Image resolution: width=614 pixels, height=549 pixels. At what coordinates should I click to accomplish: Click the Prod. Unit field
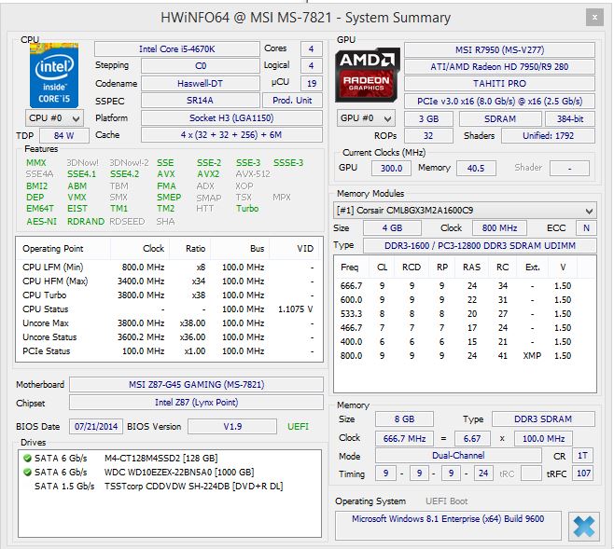(x=292, y=101)
